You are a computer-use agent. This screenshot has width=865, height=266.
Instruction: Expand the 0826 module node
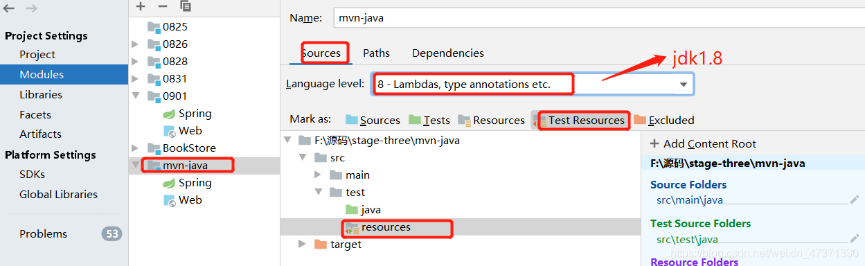pyautogui.click(x=135, y=44)
